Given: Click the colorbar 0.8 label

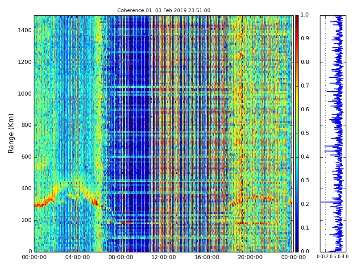Looking at the screenshot, I should click(x=305, y=62).
